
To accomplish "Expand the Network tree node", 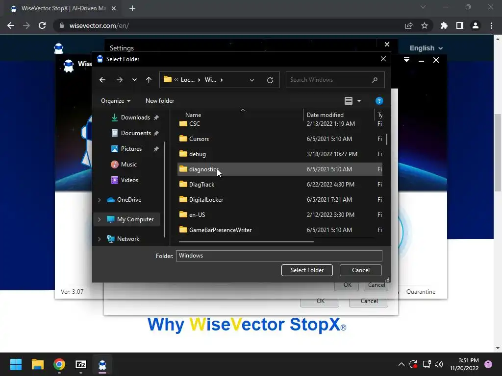I will point(99,239).
